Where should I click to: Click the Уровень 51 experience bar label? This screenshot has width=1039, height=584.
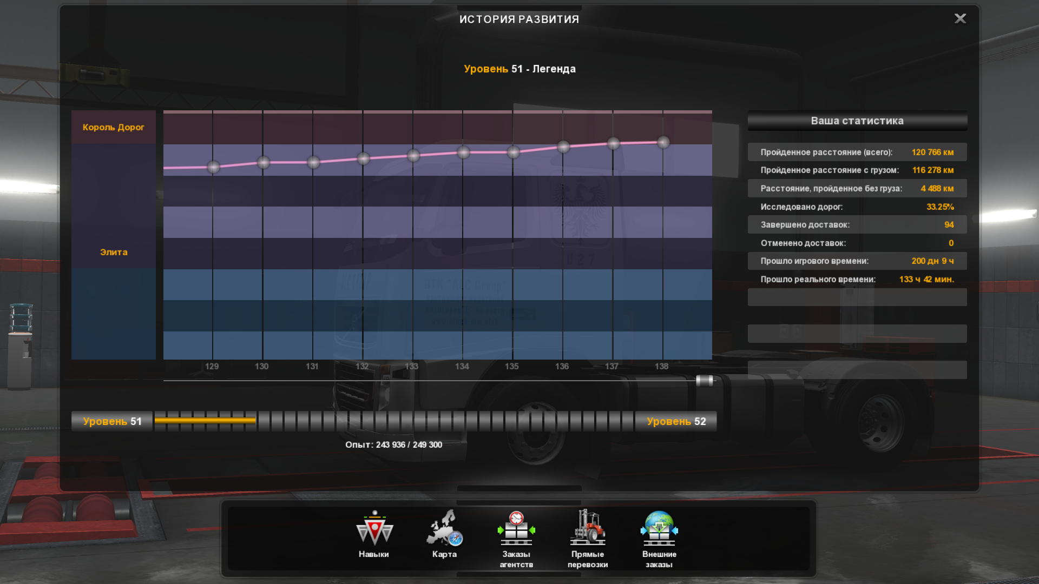112,421
